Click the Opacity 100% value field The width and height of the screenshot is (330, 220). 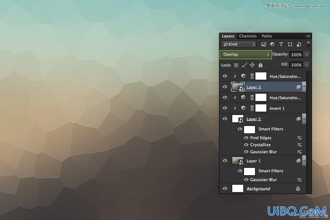(296, 55)
